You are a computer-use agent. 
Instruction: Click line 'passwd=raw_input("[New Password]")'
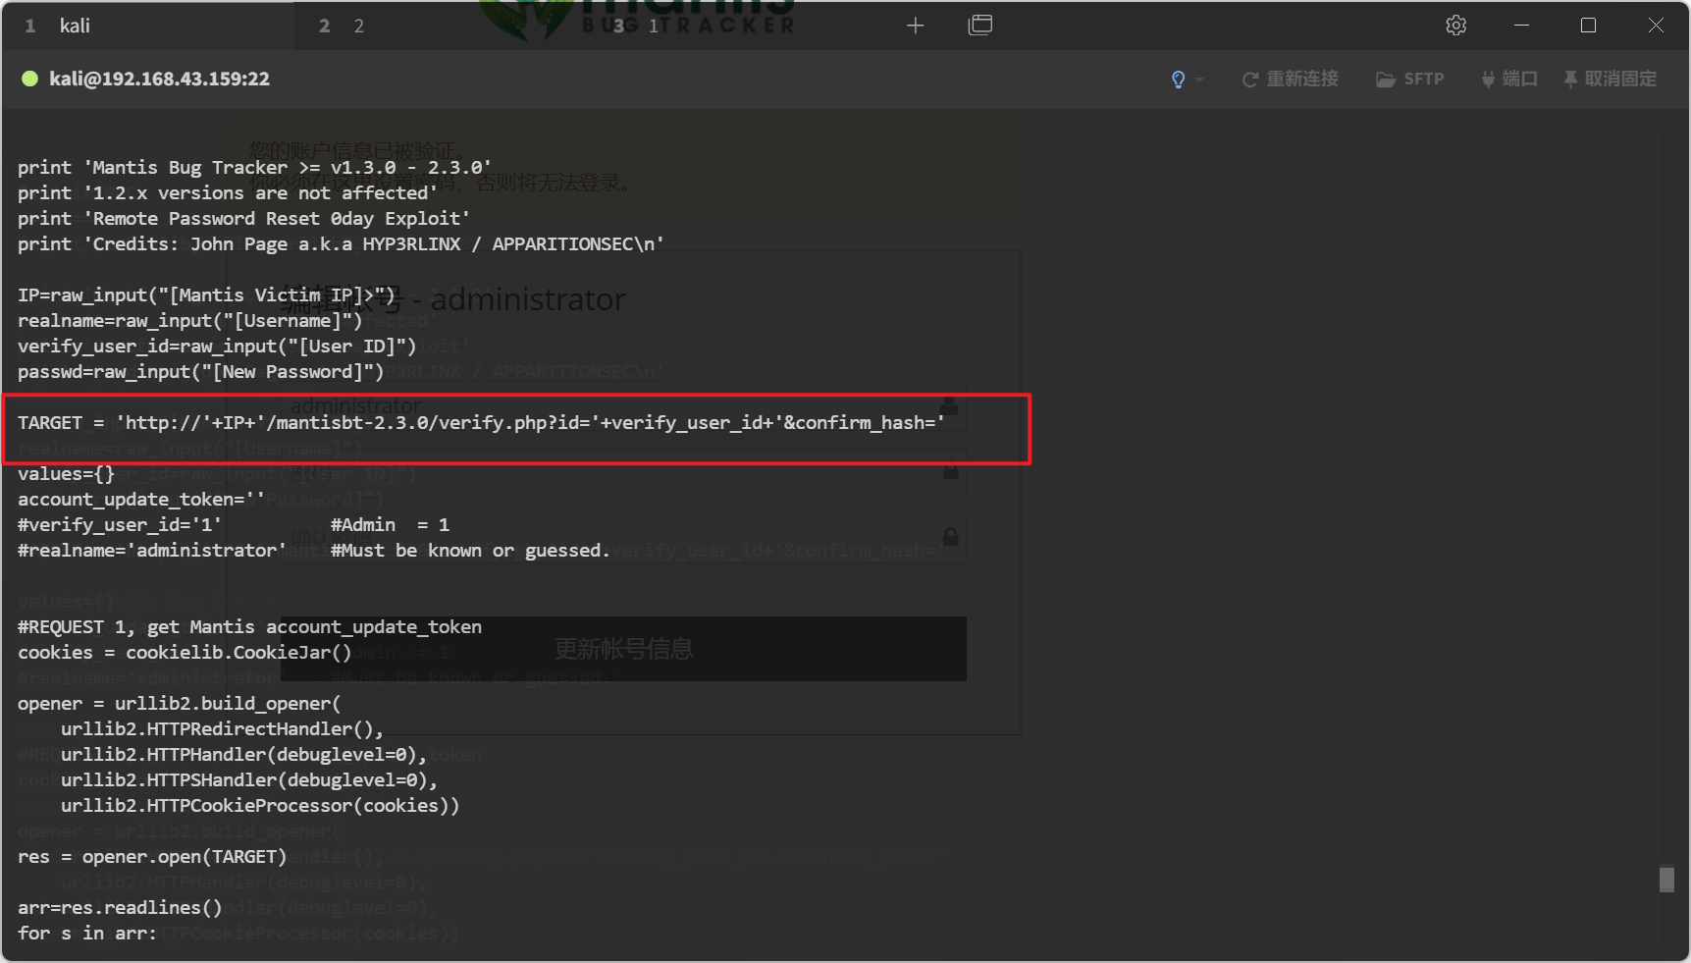(x=201, y=372)
